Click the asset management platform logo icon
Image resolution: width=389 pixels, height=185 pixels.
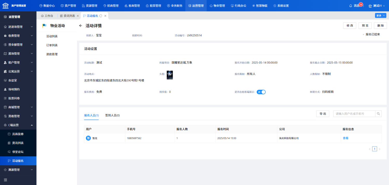5,5
